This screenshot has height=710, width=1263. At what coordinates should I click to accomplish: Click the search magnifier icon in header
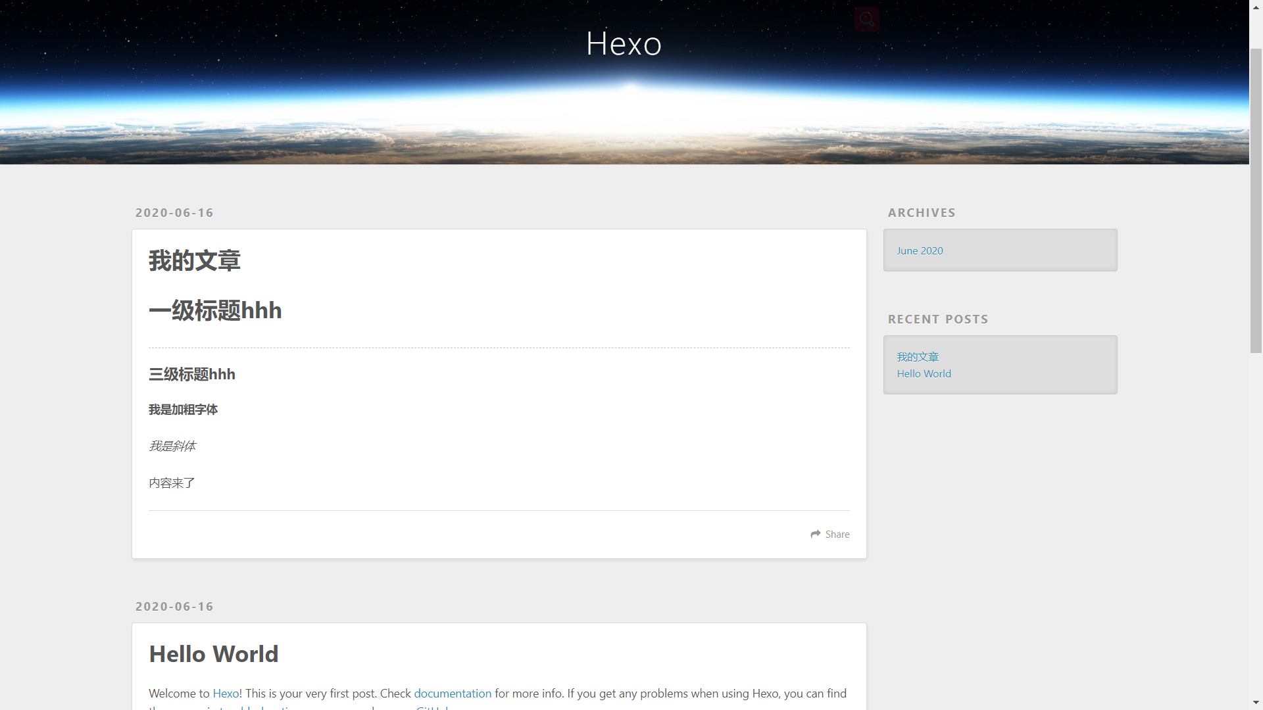click(867, 19)
